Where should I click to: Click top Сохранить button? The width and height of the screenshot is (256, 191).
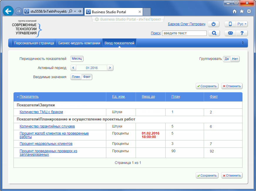tap(207, 86)
